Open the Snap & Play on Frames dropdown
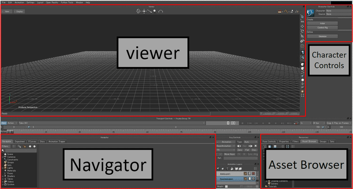 tap(338, 123)
